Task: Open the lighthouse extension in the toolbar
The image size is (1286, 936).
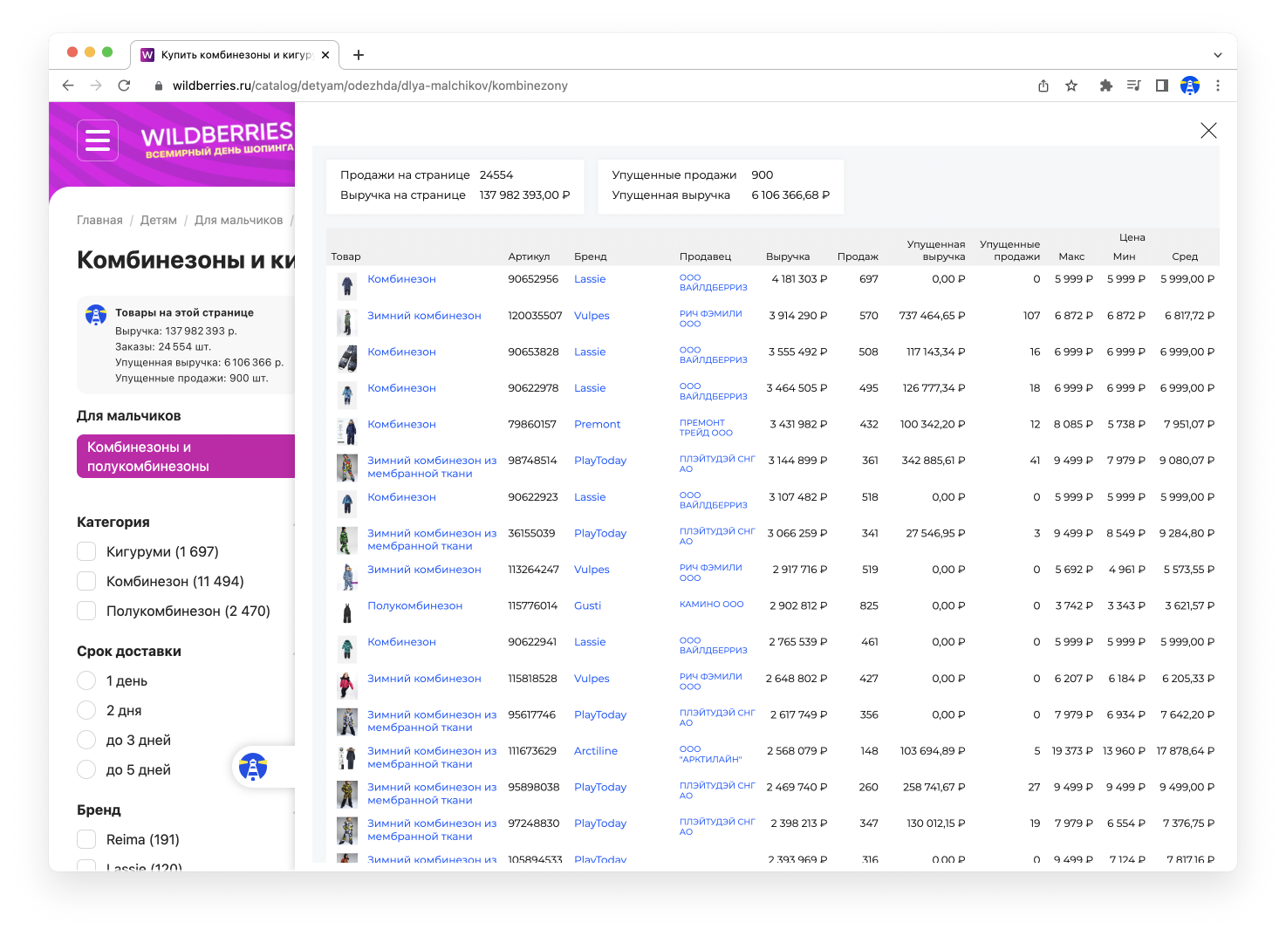Action: [1190, 85]
